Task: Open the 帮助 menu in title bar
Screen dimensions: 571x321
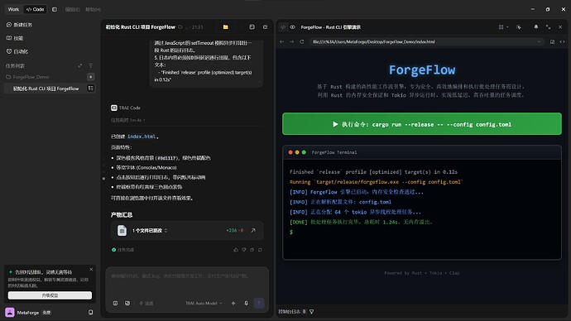Action: pos(93,9)
